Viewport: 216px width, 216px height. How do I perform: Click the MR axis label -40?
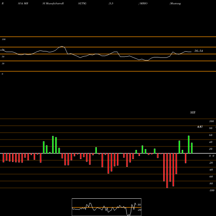[211, 170]
